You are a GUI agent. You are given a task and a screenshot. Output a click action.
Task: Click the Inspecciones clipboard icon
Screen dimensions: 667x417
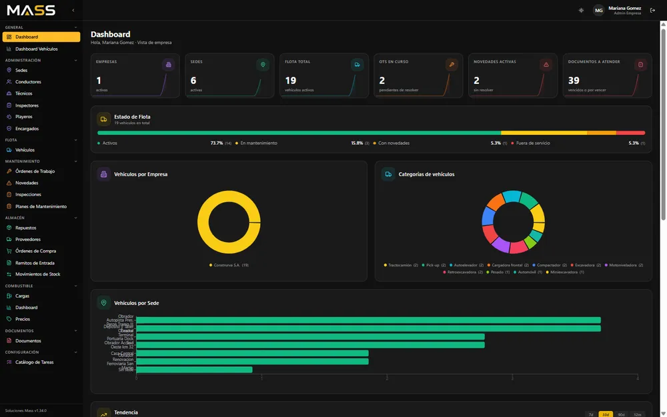pos(9,194)
